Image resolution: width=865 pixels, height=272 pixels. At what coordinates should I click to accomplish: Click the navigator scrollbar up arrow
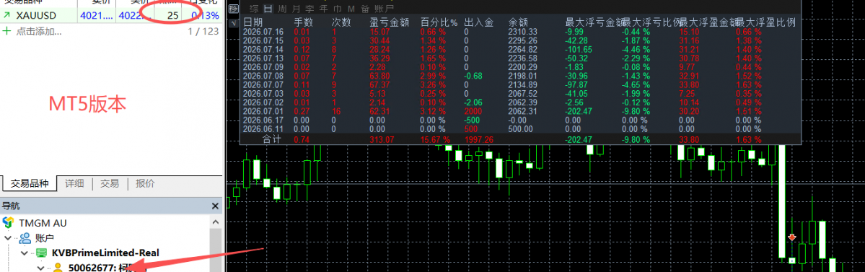(x=216, y=221)
